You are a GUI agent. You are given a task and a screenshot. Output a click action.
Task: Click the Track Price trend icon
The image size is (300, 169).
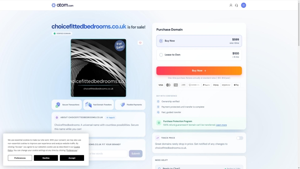tap(158, 138)
